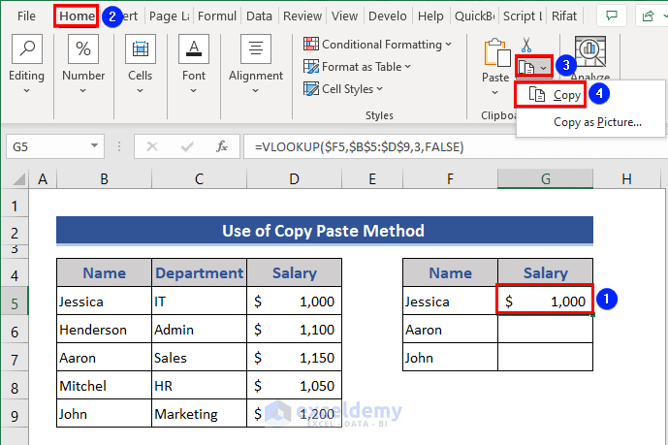Switch to the View tab
This screenshot has height=445, width=668.
point(344,16)
